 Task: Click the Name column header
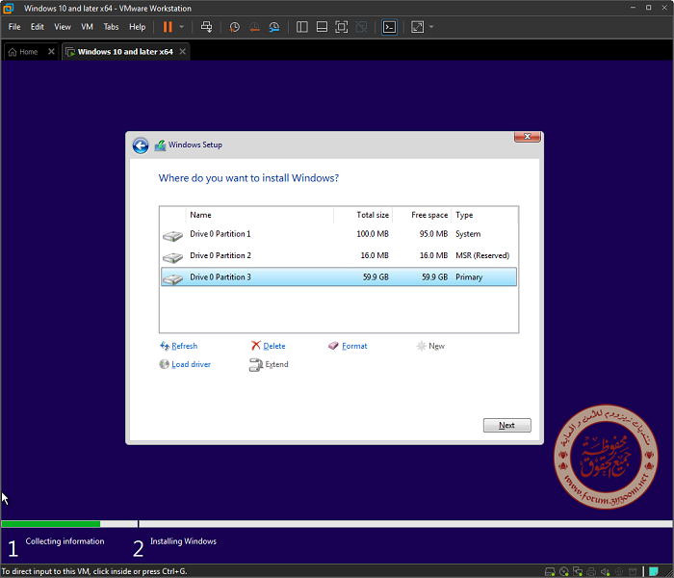tap(260, 215)
